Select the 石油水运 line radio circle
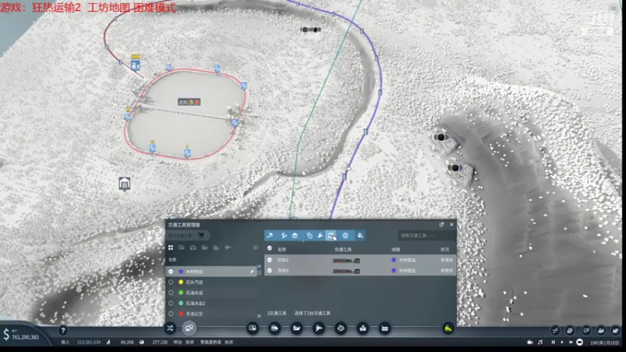This screenshot has width=626, height=352. point(171,293)
